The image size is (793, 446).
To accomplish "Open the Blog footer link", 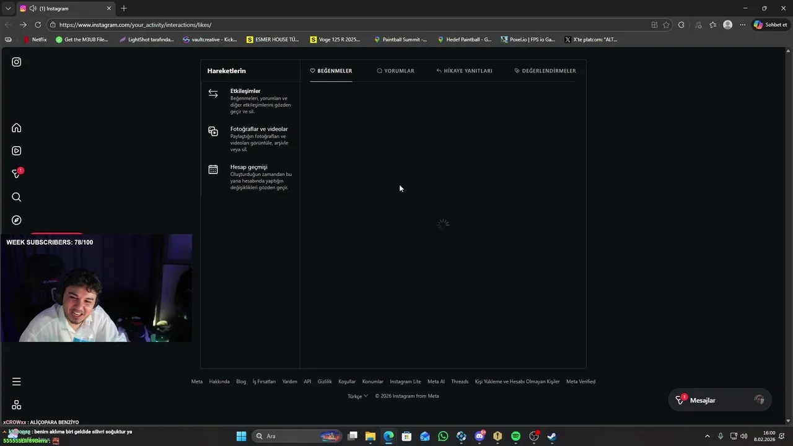I will point(241,382).
